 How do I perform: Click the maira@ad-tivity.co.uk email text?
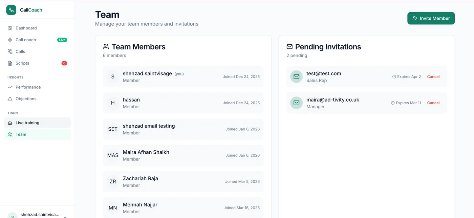click(333, 100)
